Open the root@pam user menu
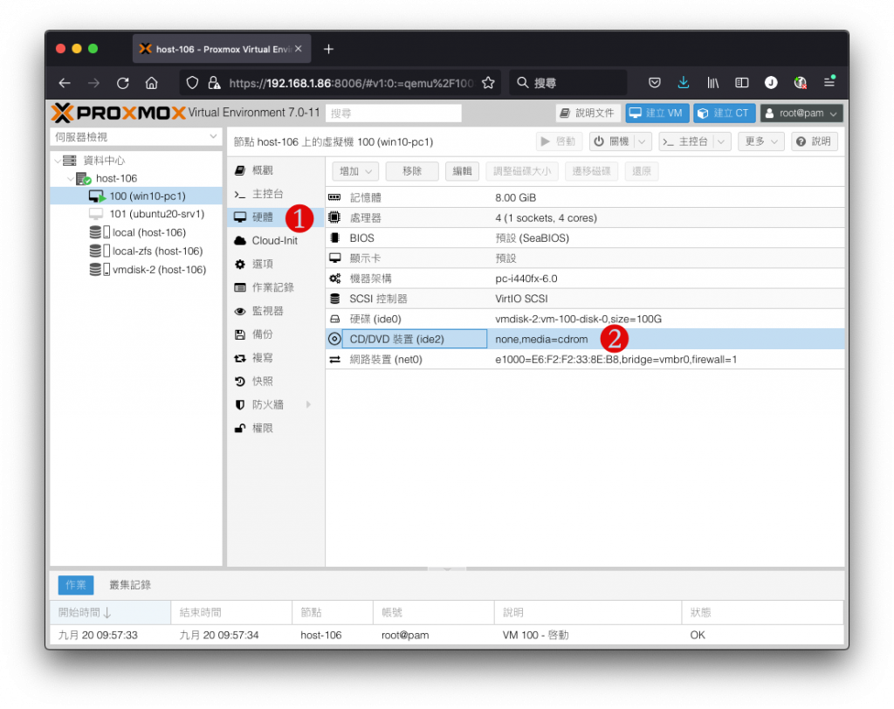The image size is (894, 709). 801,113
